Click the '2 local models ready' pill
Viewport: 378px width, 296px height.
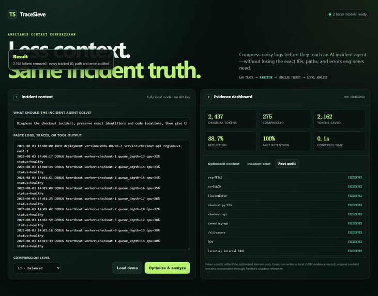(347, 14)
